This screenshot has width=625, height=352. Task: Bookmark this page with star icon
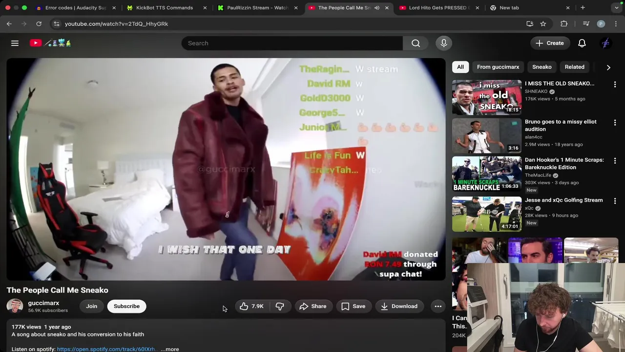click(x=543, y=23)
